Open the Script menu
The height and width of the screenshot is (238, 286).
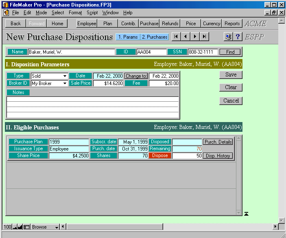coord(92,13)
